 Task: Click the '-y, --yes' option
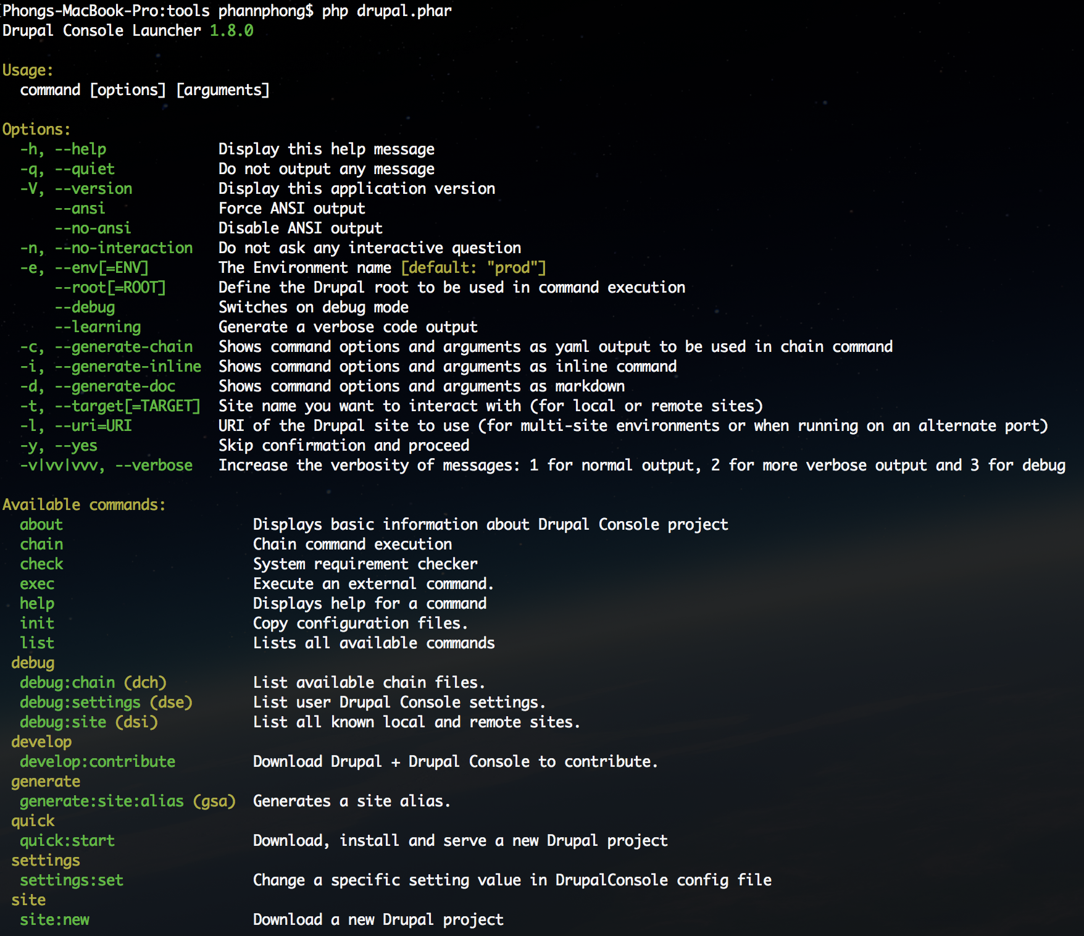point(59,446)
